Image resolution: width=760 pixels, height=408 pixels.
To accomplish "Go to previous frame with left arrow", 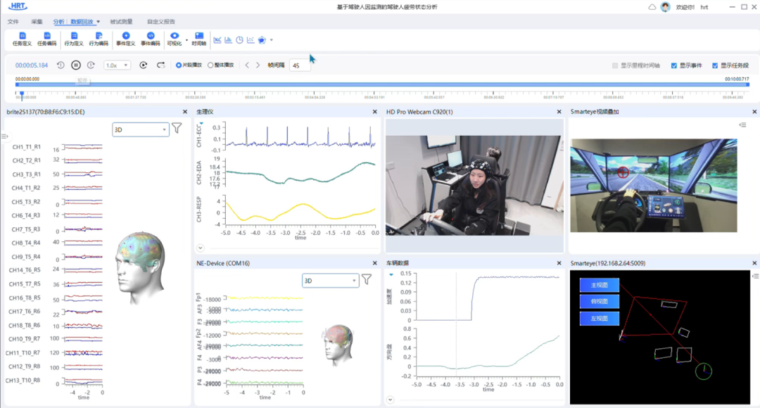I will (x=247, y=65).
